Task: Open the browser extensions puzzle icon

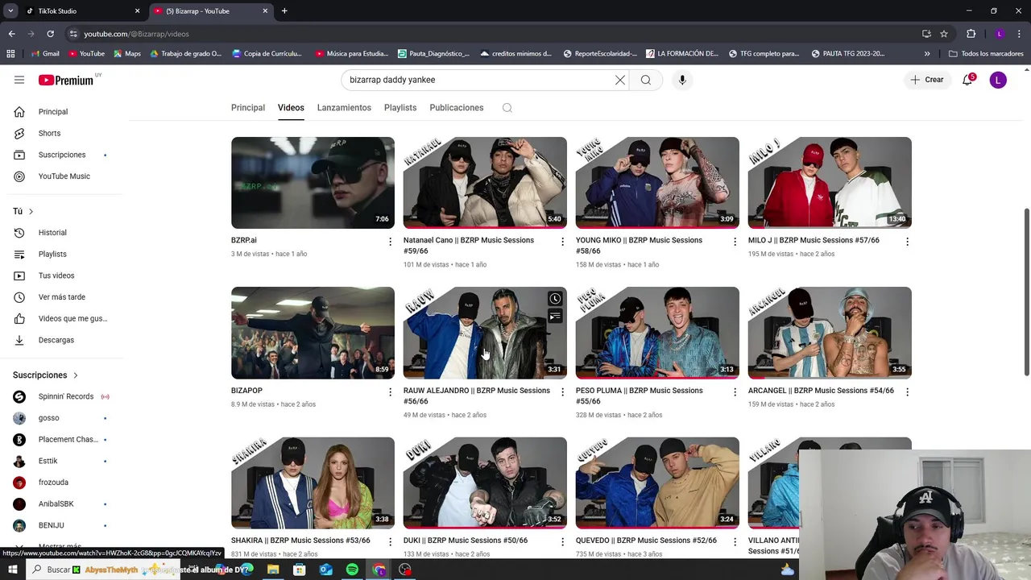Action: tap(971, 34)
